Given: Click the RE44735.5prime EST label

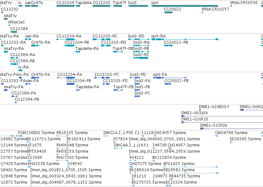Looking at the screenshot, I should (185, 176).
